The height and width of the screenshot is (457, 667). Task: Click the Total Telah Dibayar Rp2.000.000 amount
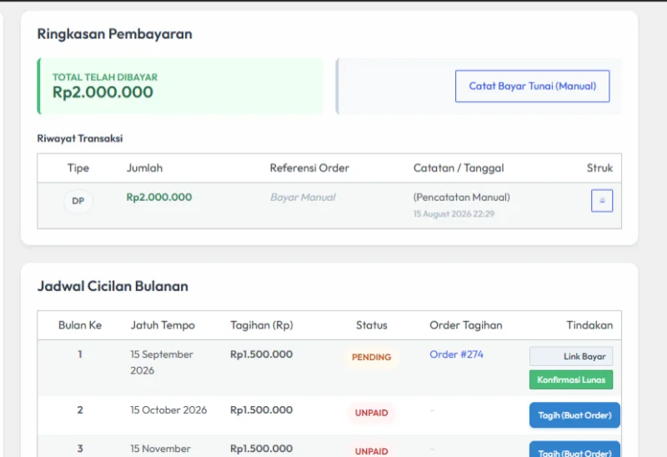pyautogui.click(x=103, y=92)
